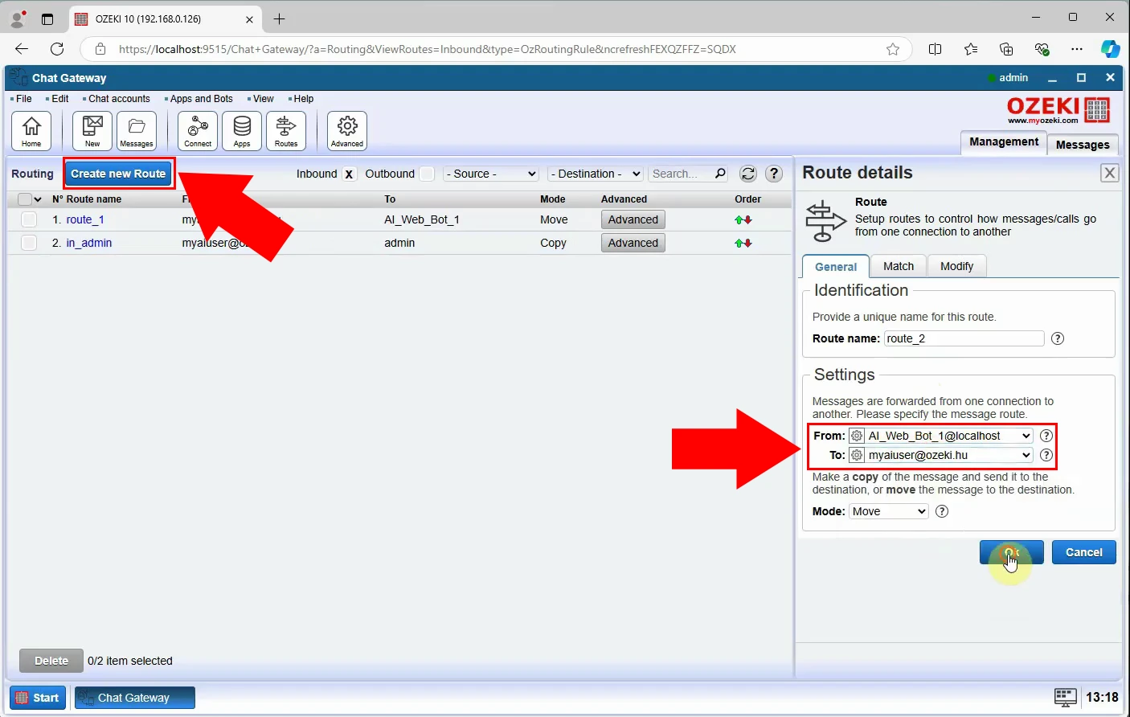Switch to the Modify tab
This screenshot has width=1130, height=717.
point(956,266)
